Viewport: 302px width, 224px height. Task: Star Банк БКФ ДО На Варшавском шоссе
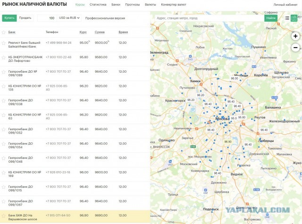[3, 216]
